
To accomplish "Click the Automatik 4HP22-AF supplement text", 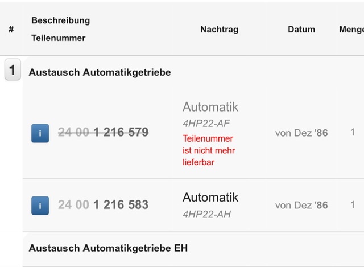I will [x=210, y=114].
